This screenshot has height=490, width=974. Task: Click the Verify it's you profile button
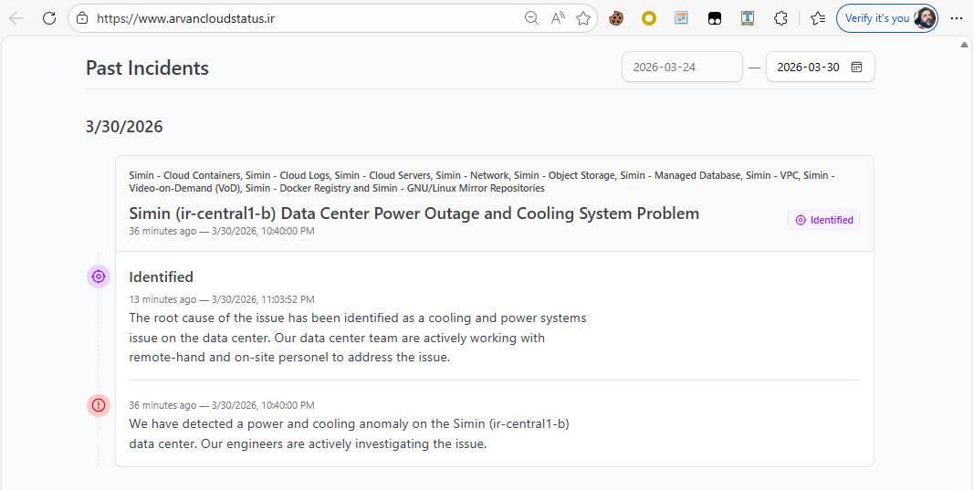point(887,18)
